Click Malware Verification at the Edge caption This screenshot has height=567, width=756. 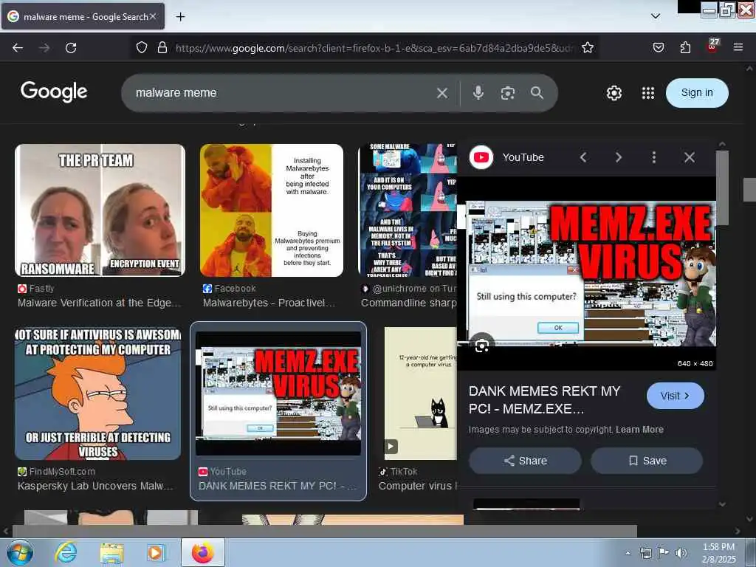click(100, 303)
